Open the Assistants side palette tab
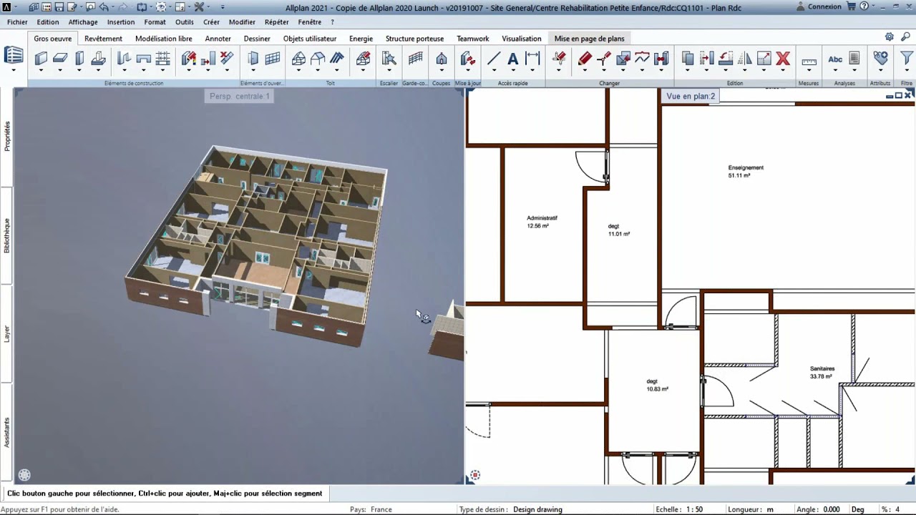This screenshot has width=916, height=515. [x=7, y=432]
